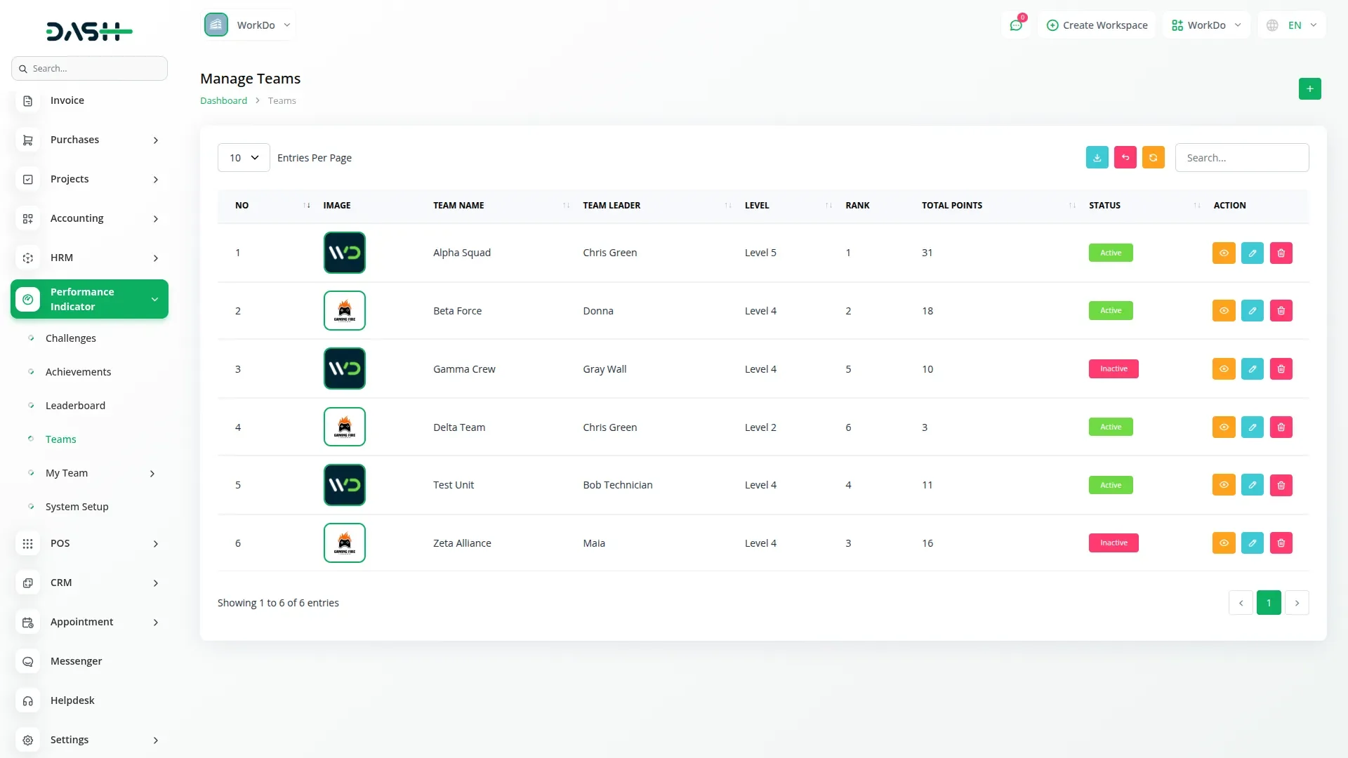Click the teal download export icon
The image size is (1348, 758).
[1097, 157]
